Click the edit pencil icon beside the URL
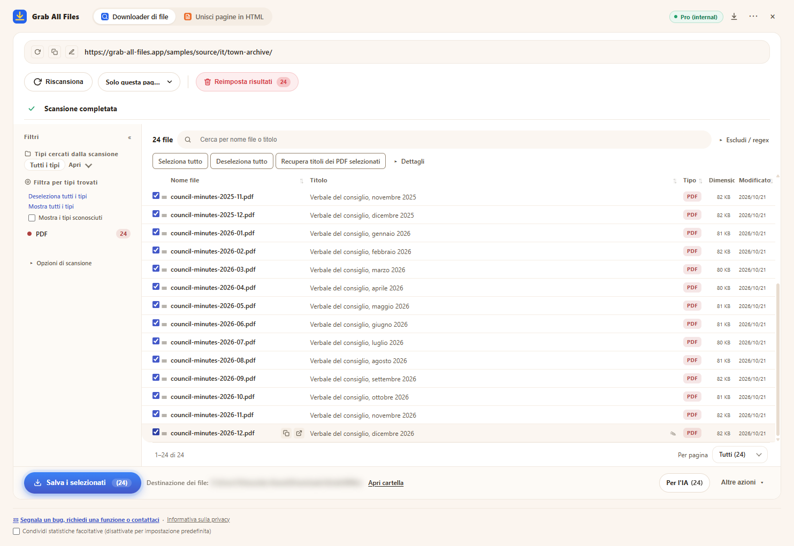 coord(72,52)
